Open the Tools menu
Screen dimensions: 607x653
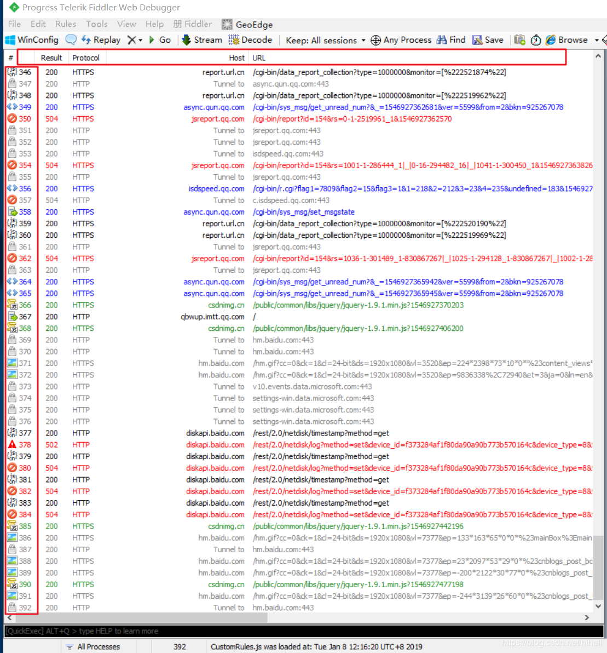point(96,24)
